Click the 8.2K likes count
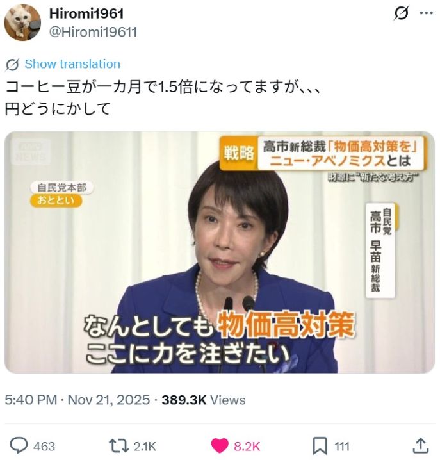 (247, 447)
